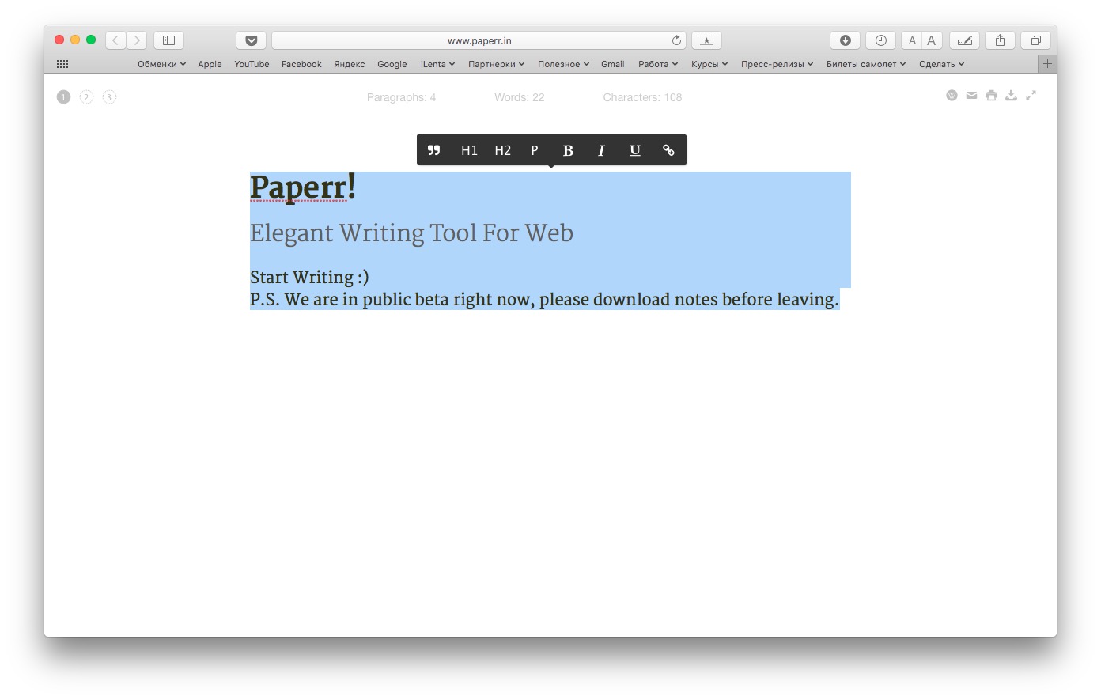1101x700 pixels.
Task: Switch to note page 2
Action: coord(86,97)
